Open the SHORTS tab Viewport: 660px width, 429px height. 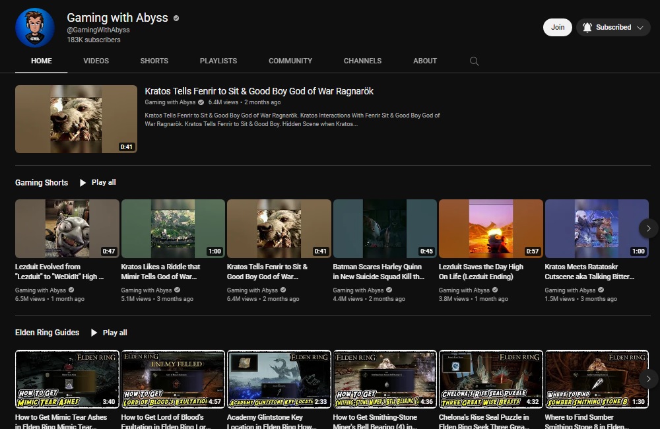154,61
